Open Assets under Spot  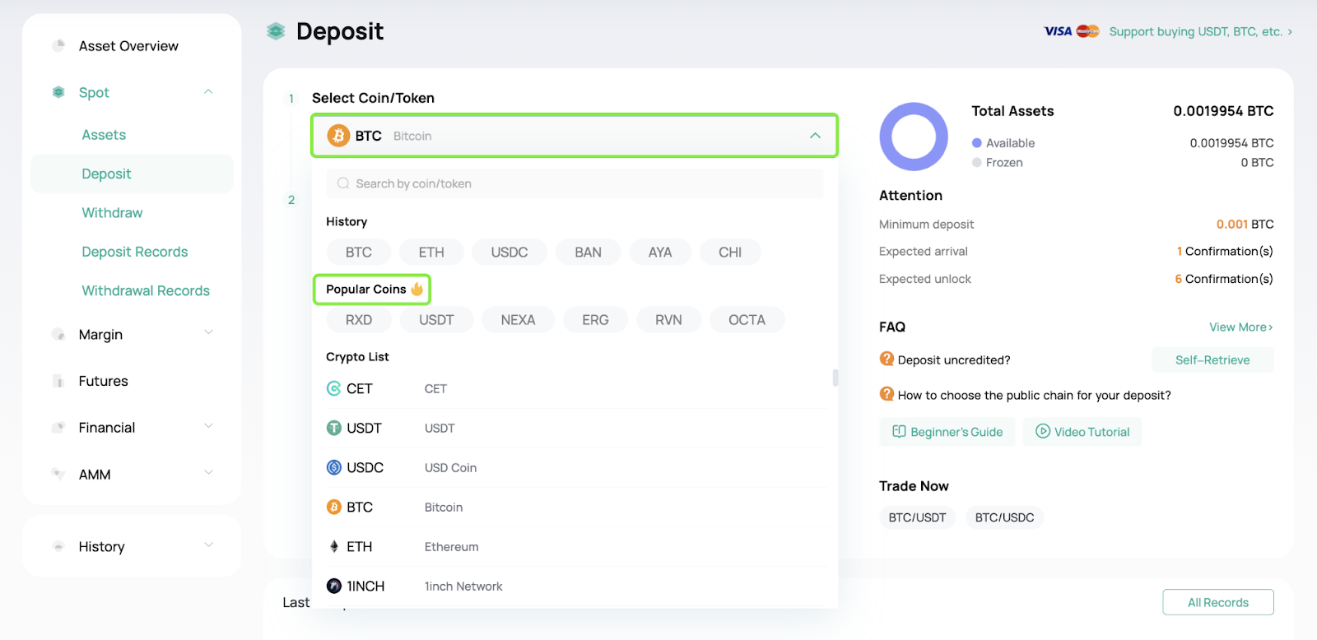[x=104, y=135]
